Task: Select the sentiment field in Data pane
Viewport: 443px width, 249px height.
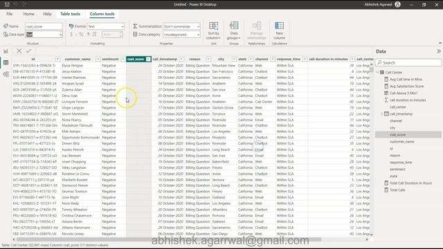Action: [397, 169]
